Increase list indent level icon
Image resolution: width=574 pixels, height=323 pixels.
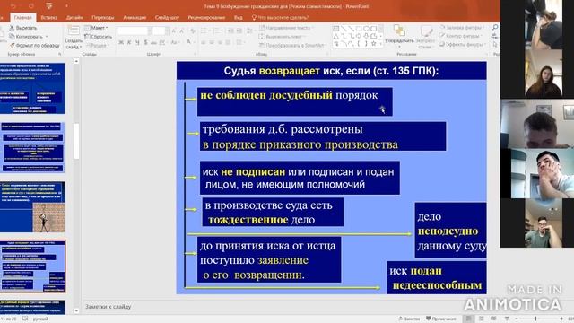tap(239, 31)
